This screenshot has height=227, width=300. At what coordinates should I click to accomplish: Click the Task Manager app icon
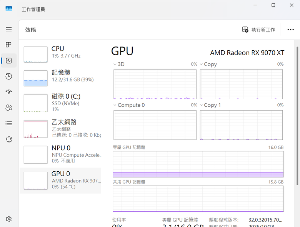8,8
